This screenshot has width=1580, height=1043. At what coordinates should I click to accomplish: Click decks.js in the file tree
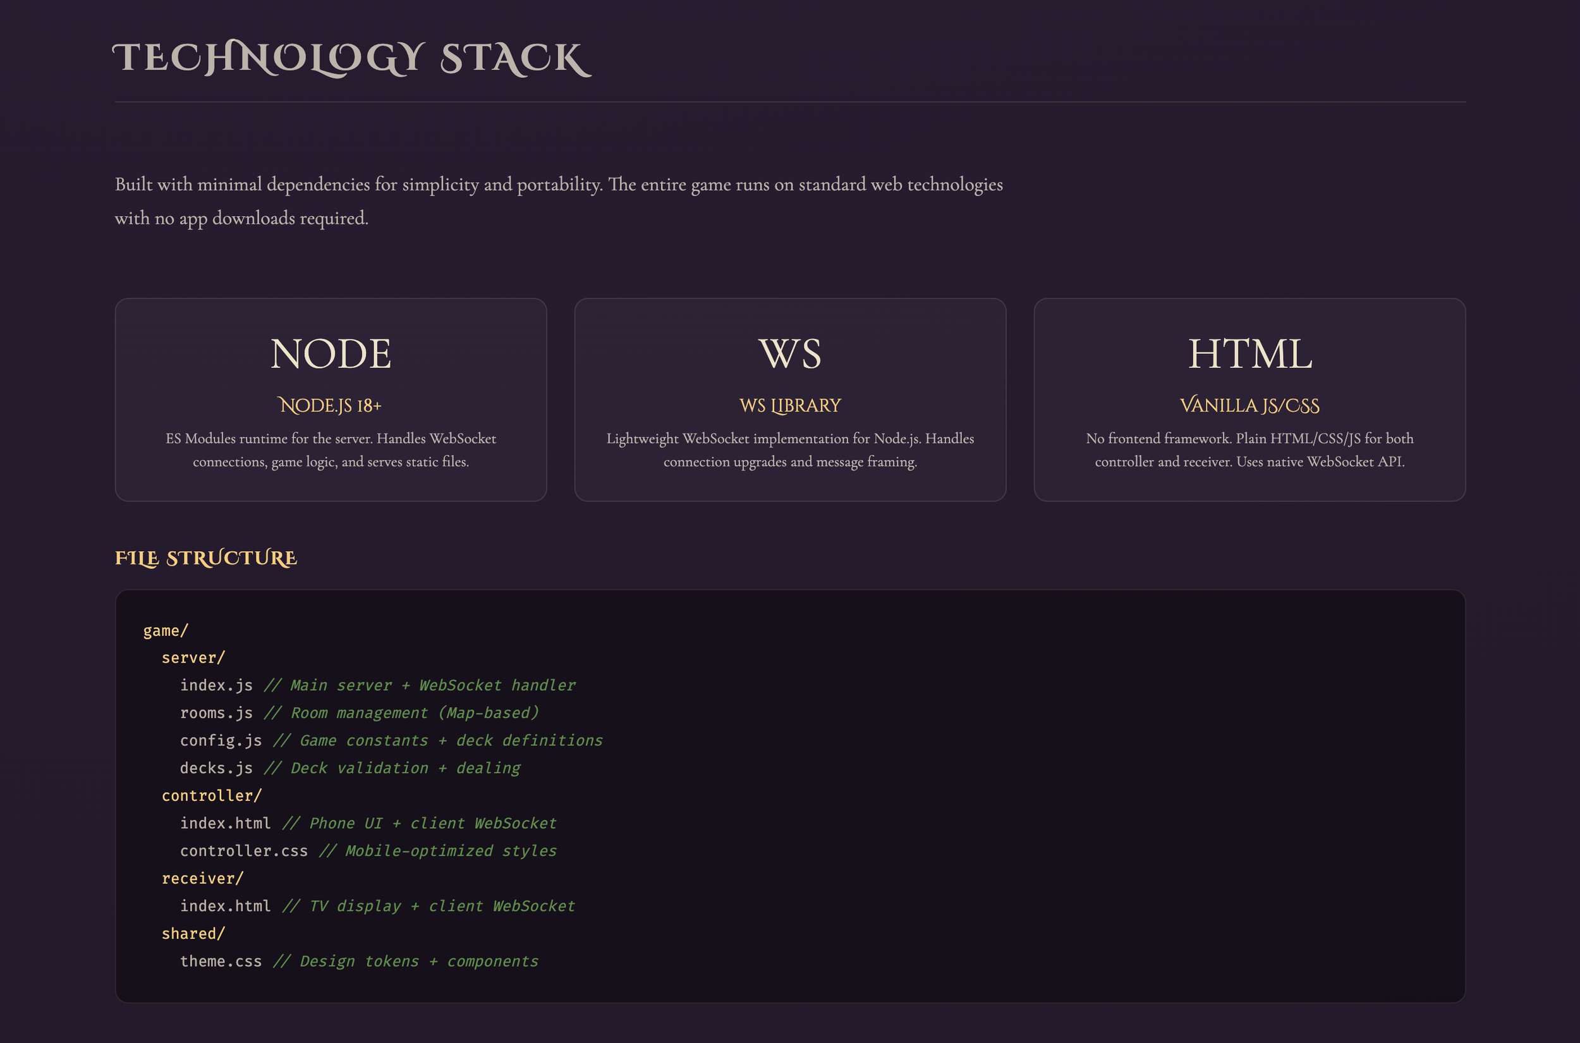(x=216, y=768)
